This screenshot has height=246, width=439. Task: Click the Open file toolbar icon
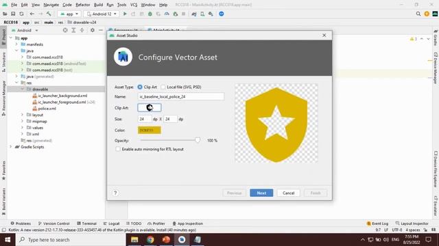[x=5, y=14]
